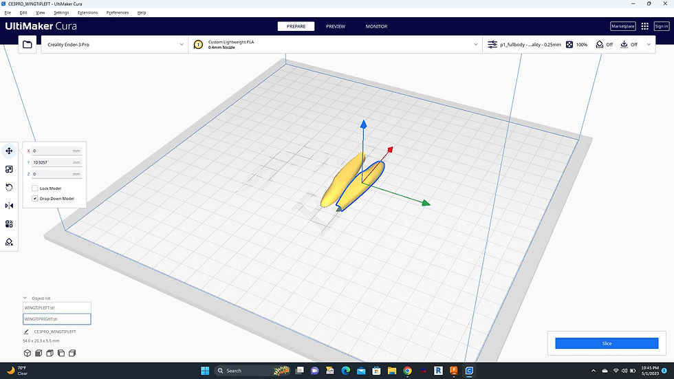
Task: Switch to the MONITOR stage
Action: [377, 26]
